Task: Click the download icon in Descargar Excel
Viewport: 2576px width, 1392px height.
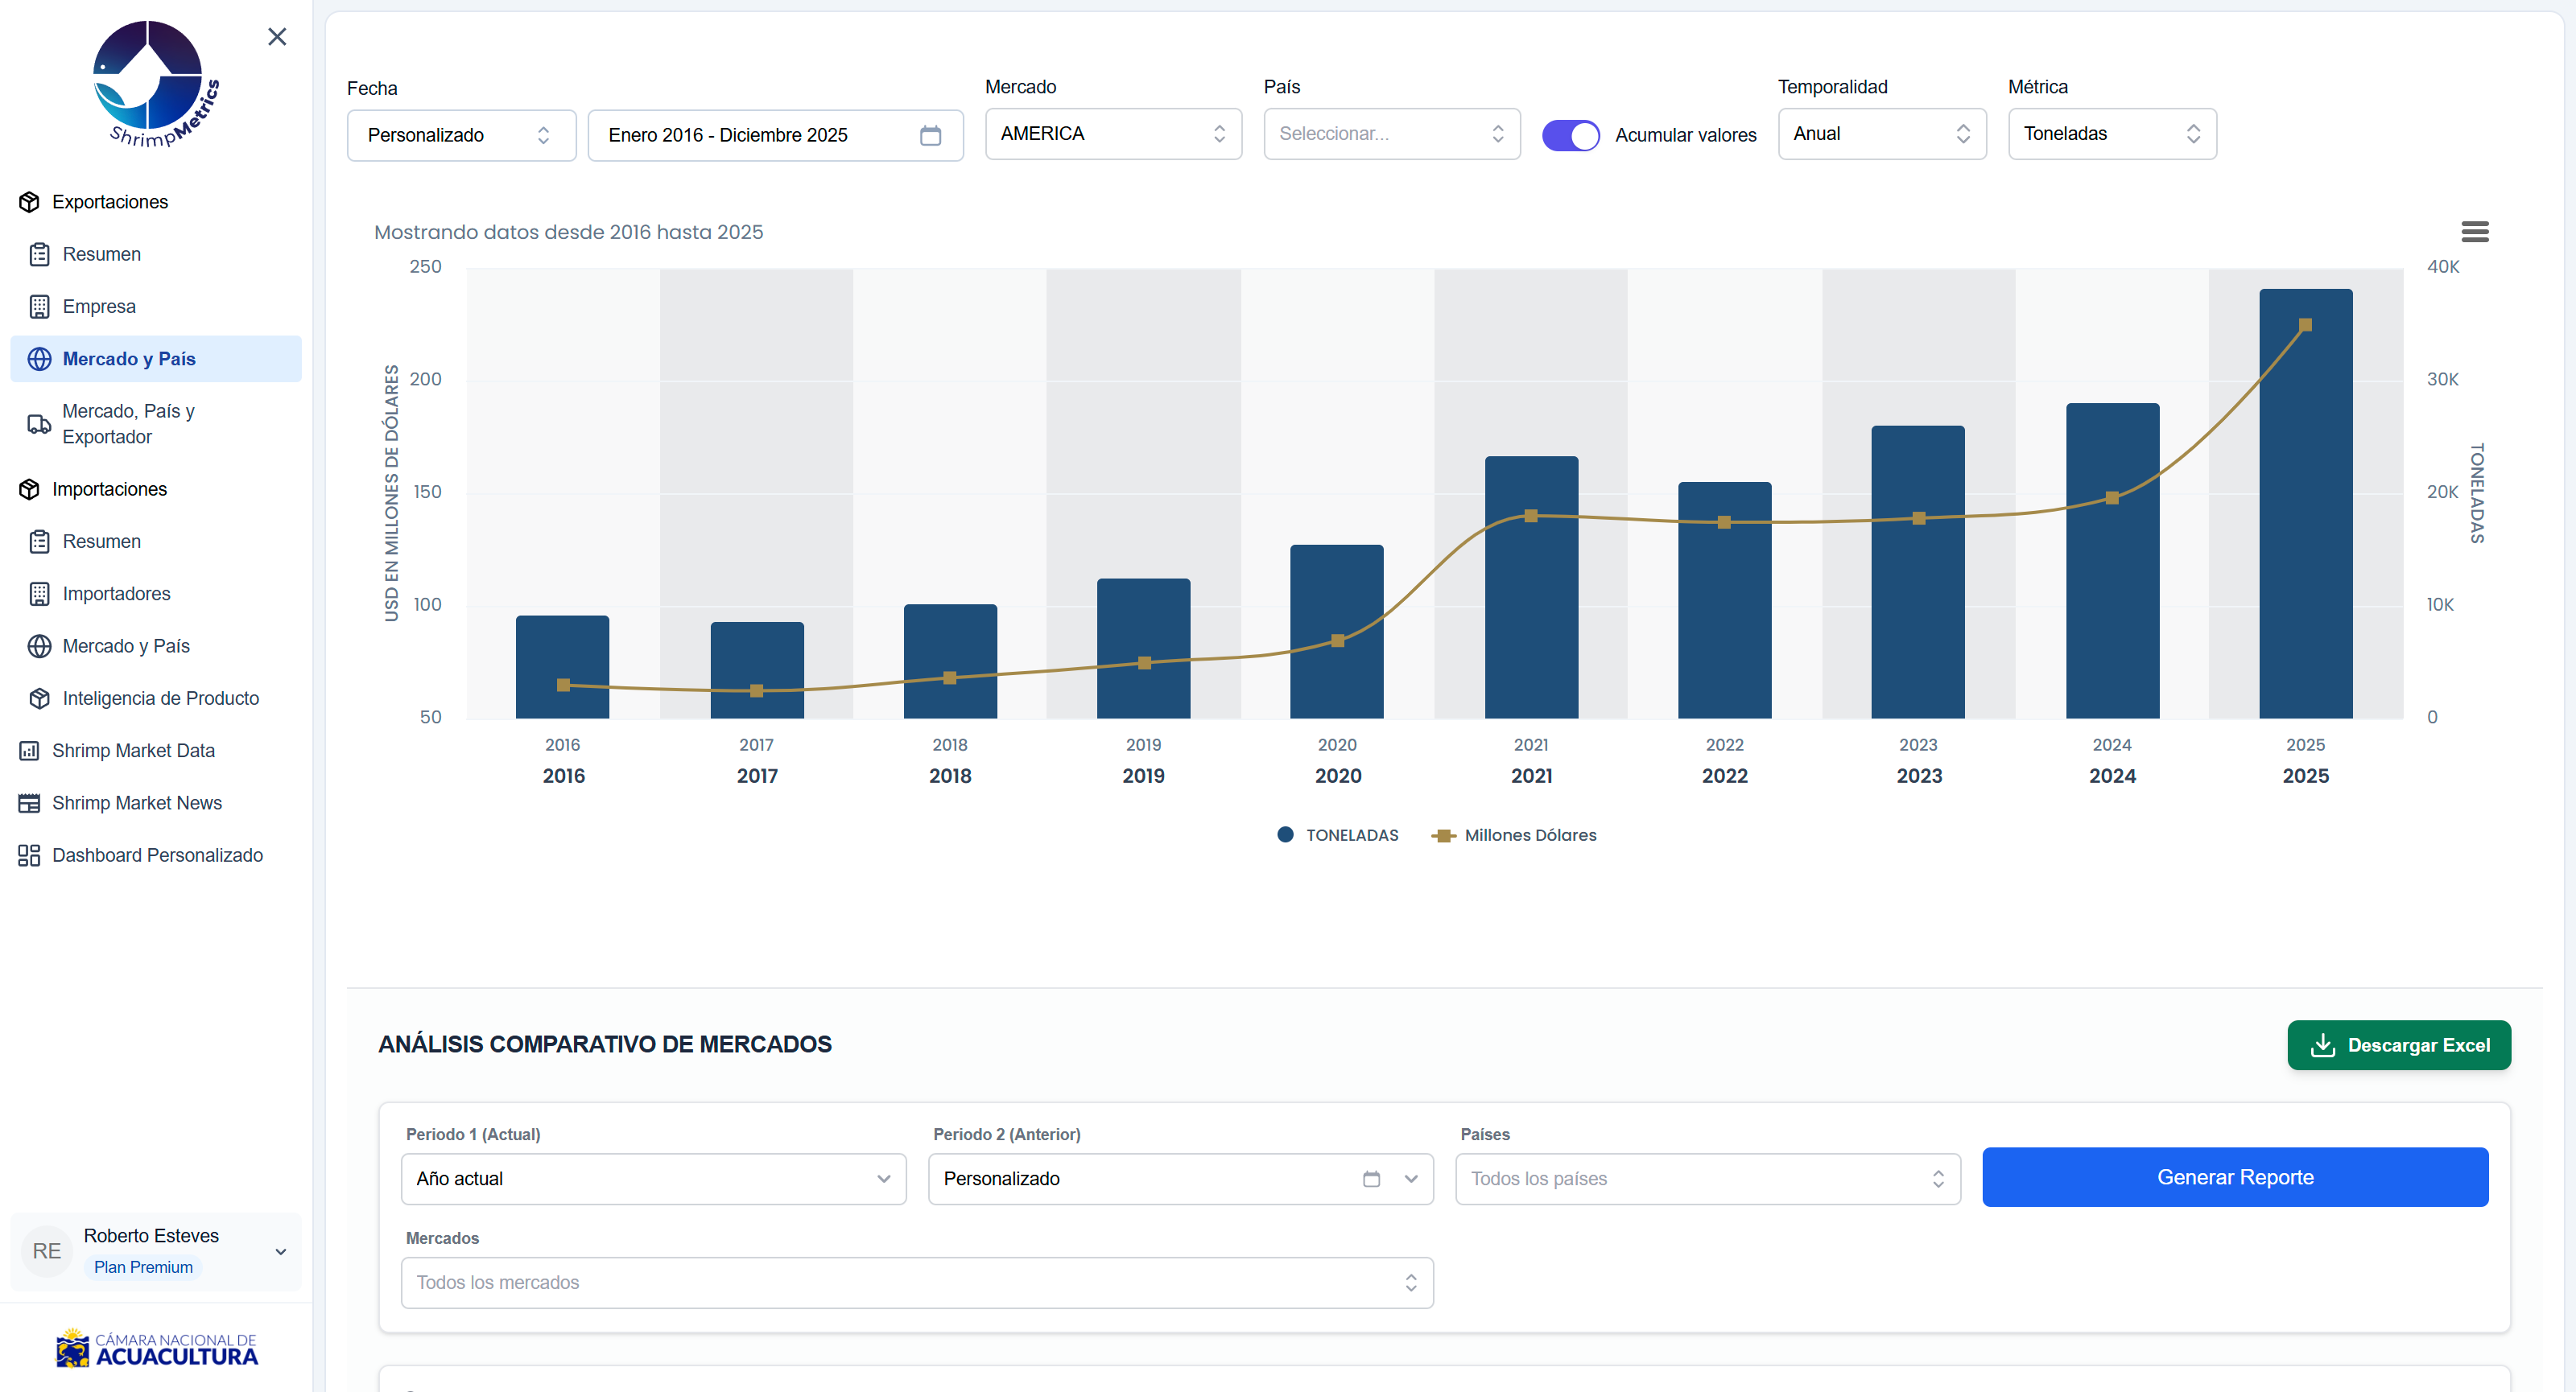Action: click(x=2323, y=1044)
